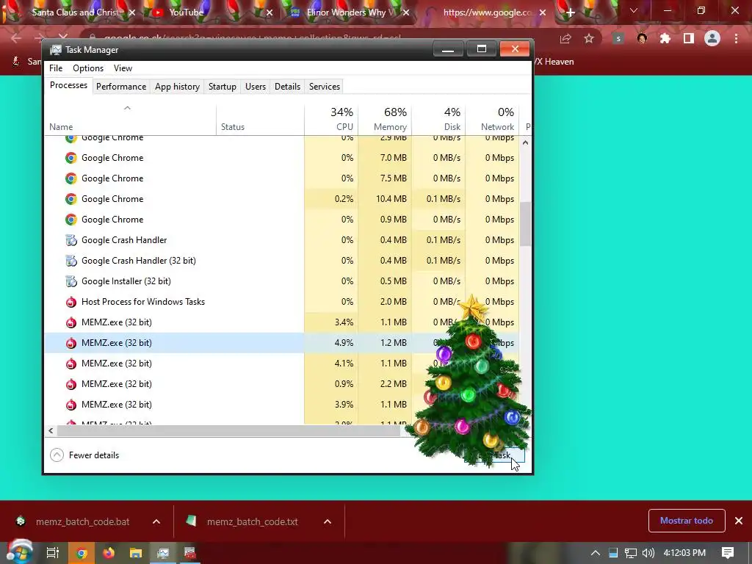Screen dimensions: 752x564
Task: Select the MEMZ.exe process at 4.1% CPU
Action: point(282,364)
